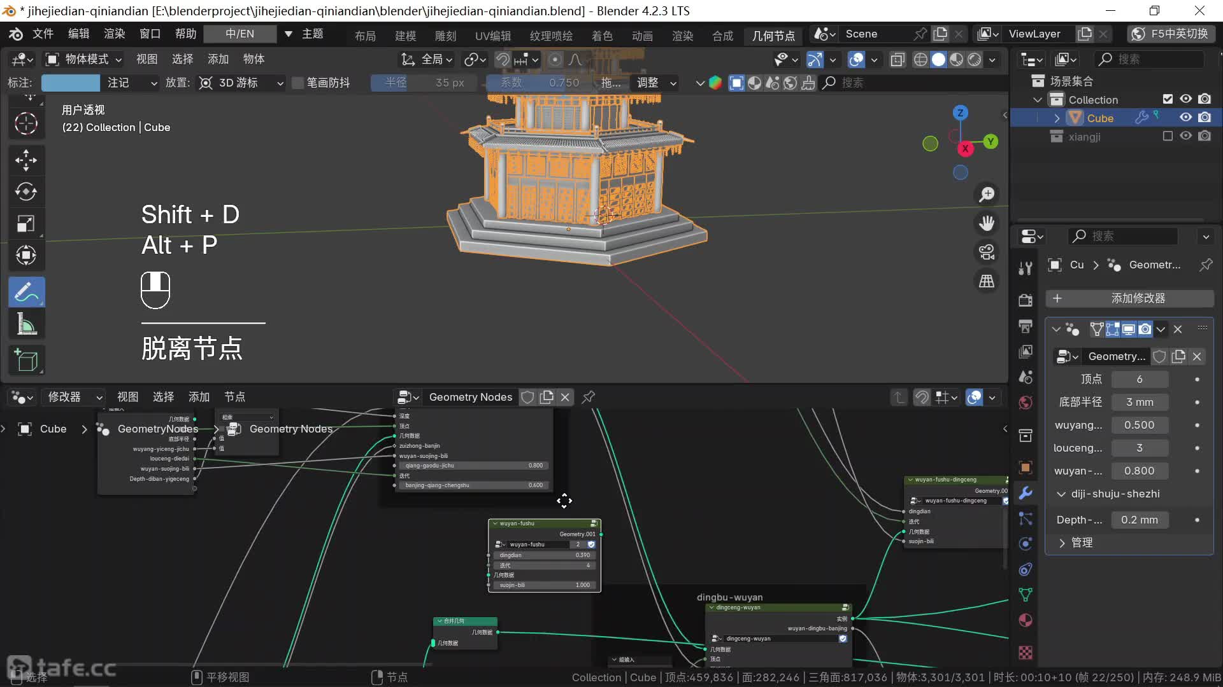Click the pan view hand icon

point(987,223)
